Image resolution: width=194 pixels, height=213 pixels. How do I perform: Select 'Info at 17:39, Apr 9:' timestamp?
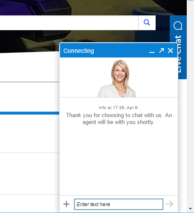pos(119,108)
